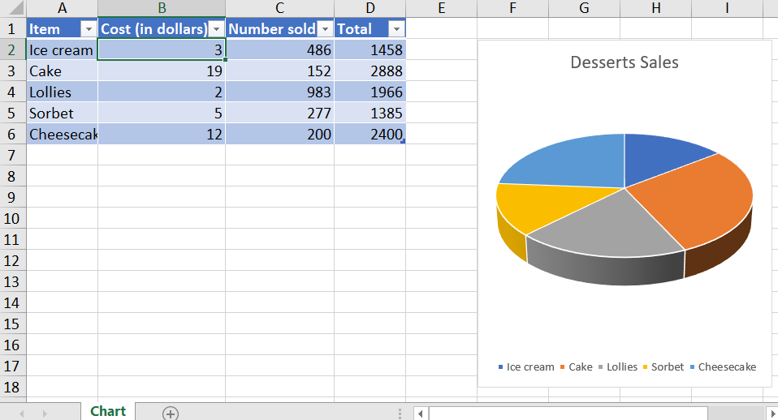Click the Cheesecake legend entry
Screen dimensions: 778x420
(x=723, y=367)
